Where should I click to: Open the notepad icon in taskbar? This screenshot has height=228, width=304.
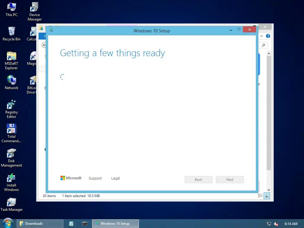tap(71, 224)
